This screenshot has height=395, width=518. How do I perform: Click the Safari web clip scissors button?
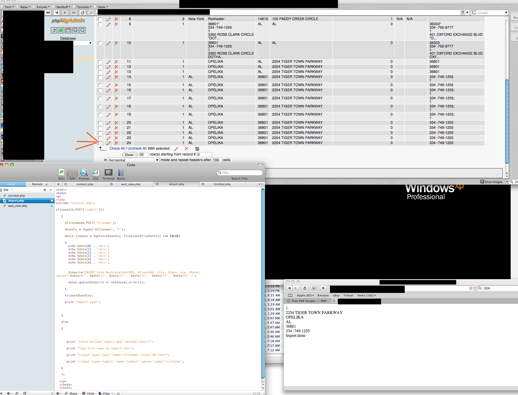pyautogui.click(x=314, y=288)
